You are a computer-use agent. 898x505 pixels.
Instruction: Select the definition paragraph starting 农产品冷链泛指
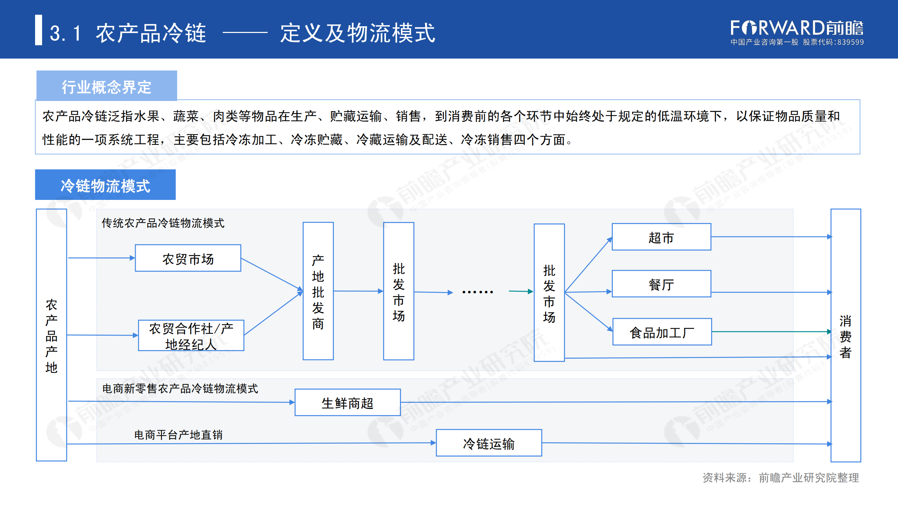point(441,128)
